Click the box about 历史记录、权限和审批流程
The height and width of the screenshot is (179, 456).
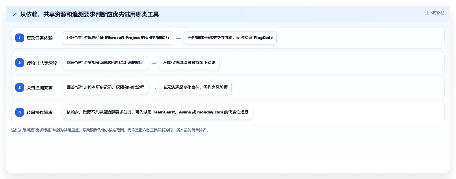tap(105, 87)
